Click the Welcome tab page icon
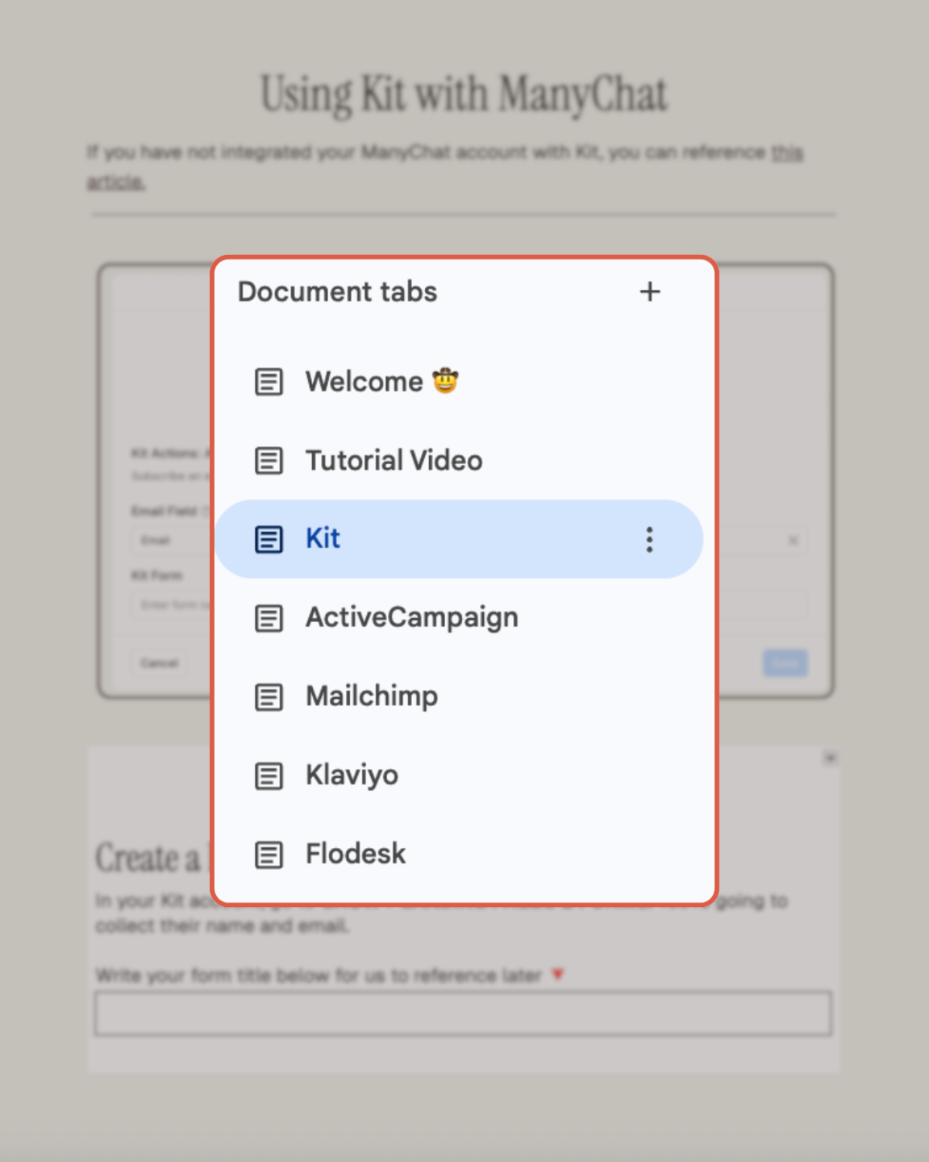Screen dimensions: 929x1162 pyautogui.click(x=269, y=382)
